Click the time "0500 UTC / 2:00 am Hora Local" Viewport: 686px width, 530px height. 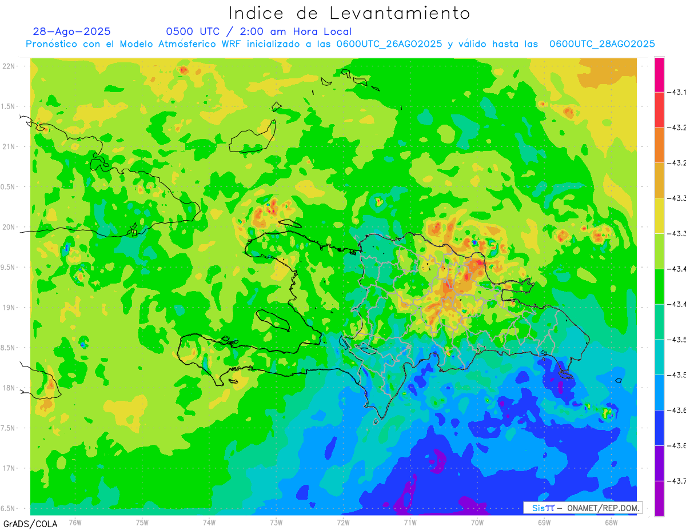[259, 31]
